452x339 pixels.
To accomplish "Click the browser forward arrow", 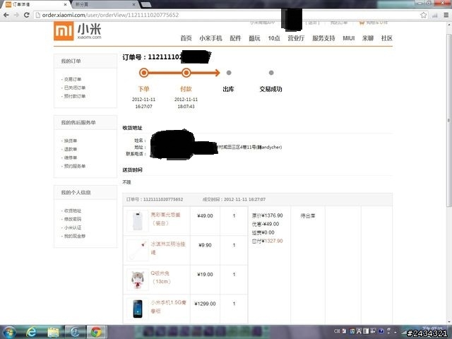I will pyautogui.click(x=16, y=15).
